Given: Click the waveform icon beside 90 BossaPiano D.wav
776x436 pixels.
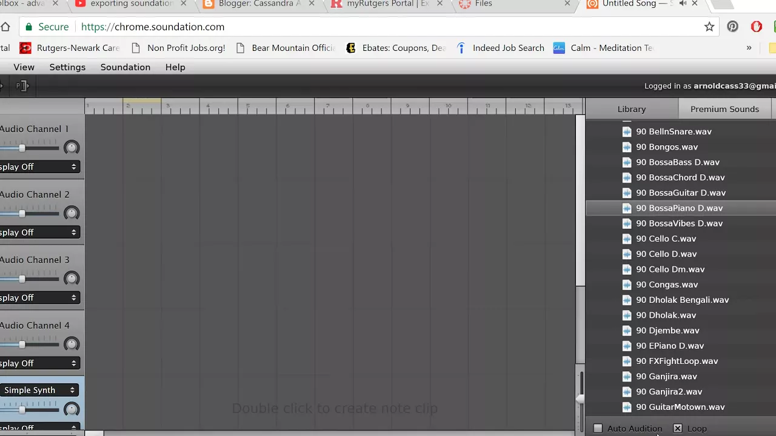Looking at the screenshot, I should click(627, 208).
